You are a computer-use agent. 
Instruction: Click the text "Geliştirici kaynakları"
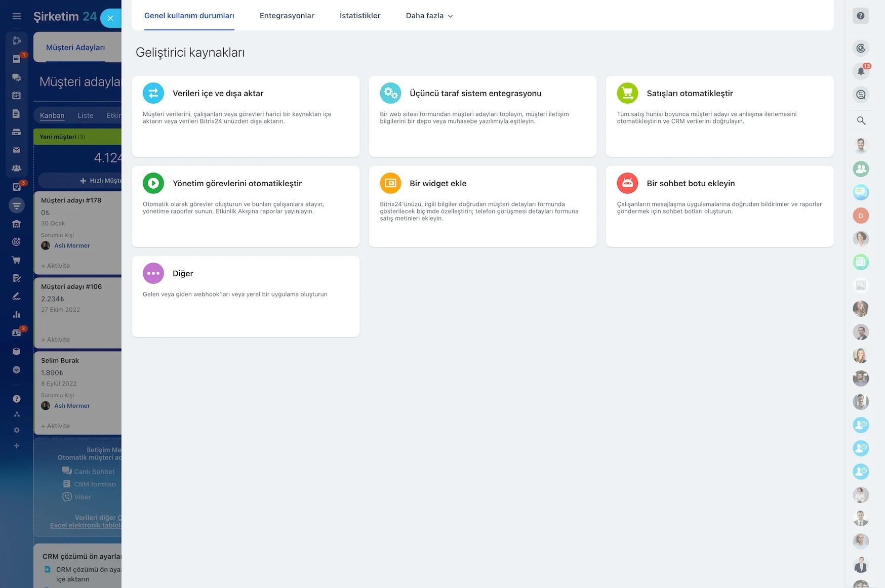point(190,53)
